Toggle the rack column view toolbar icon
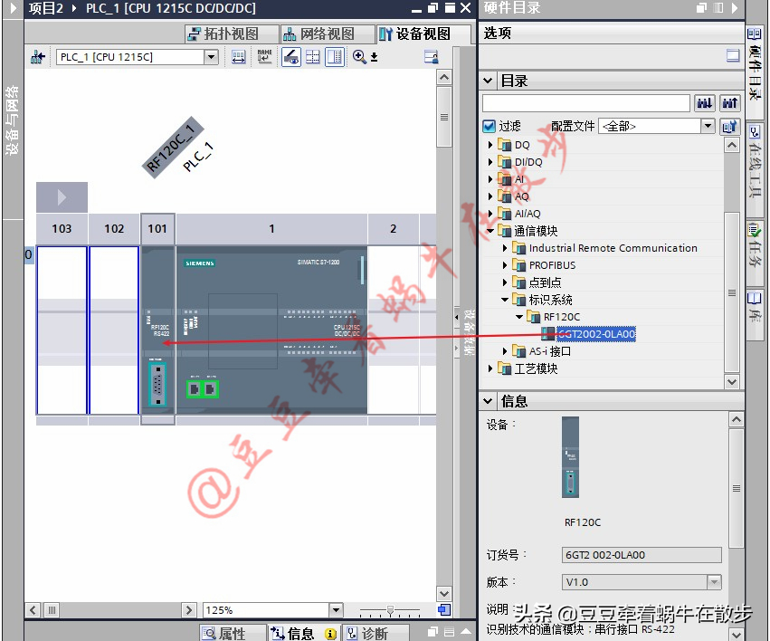This screenshot has width=770, height=641. tap(335, 57)
